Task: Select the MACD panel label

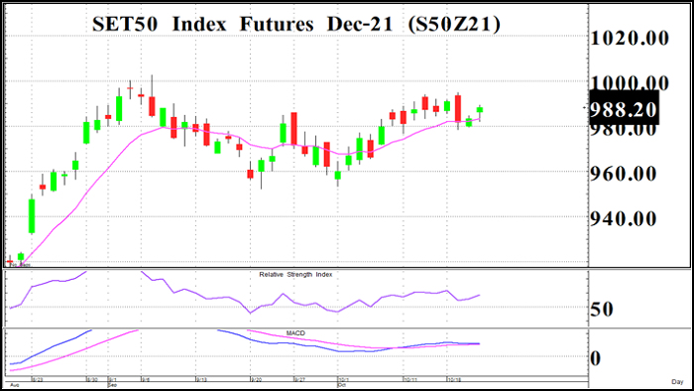Action: click(x=295, y=333)
